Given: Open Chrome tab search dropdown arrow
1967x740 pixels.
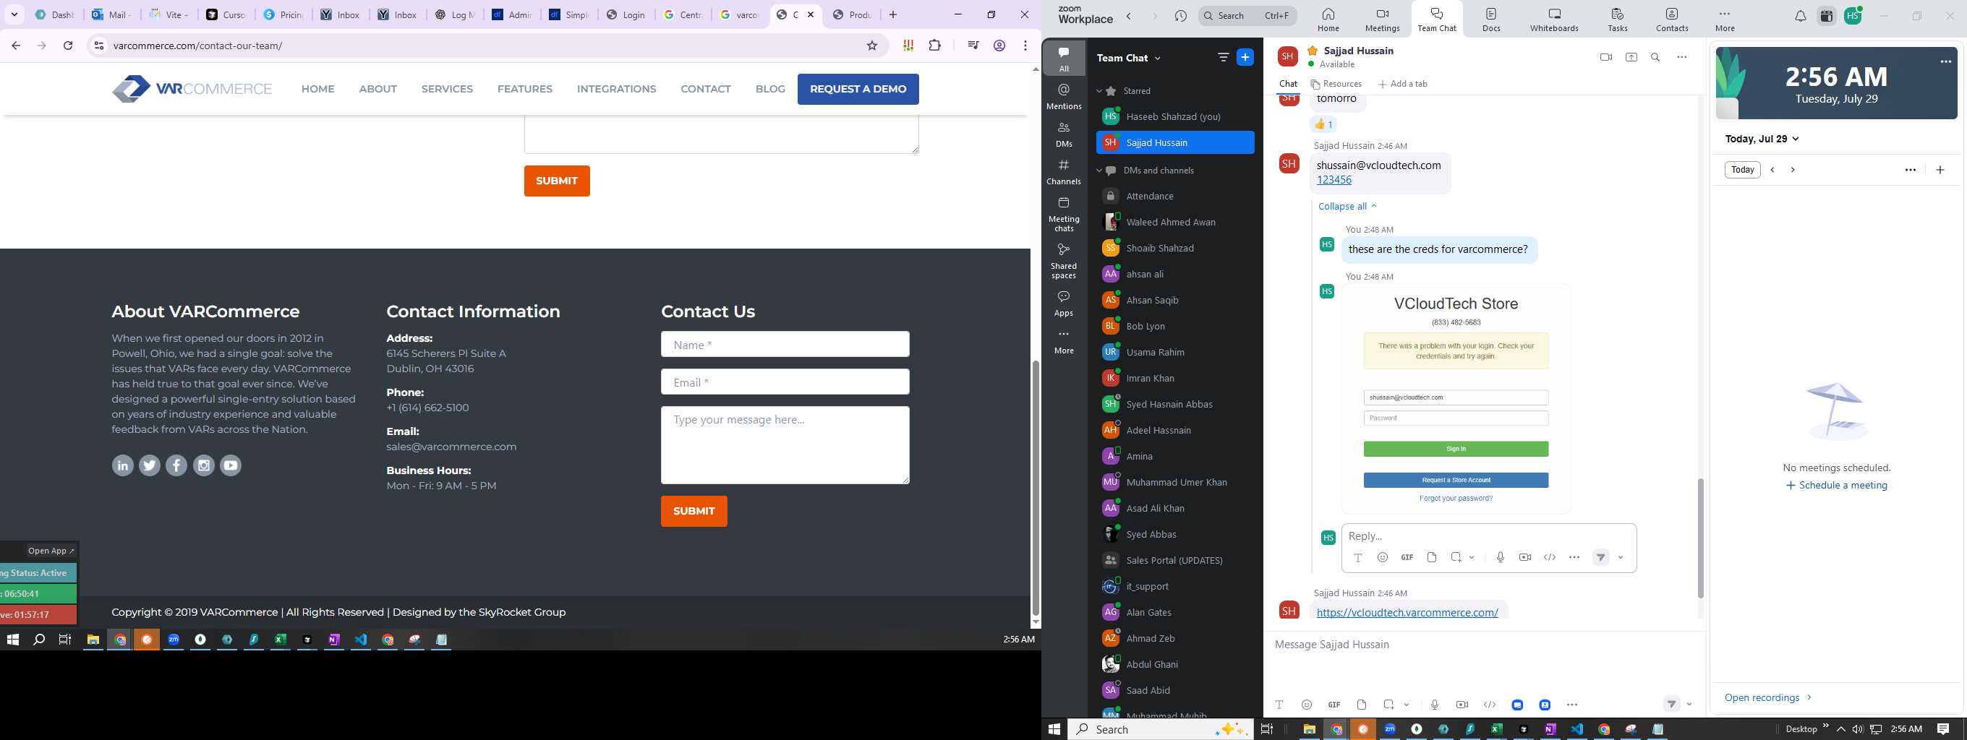Looking at the screenshot, I should tap(14, 14).
